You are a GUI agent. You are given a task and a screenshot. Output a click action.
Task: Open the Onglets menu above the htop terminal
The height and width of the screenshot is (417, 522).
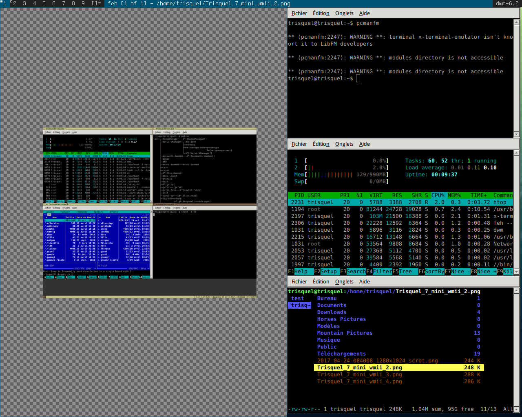(x=344, y=144)
